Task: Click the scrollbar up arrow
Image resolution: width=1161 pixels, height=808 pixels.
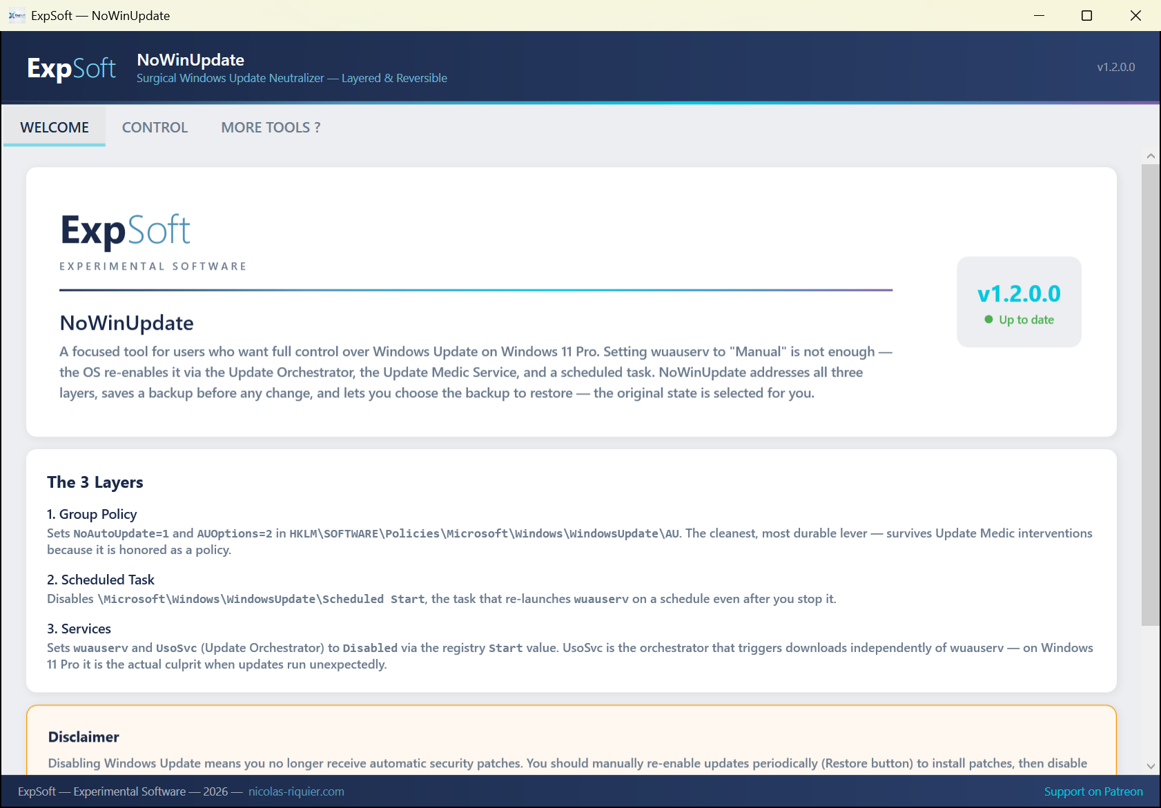Action: coord(1151,156)
